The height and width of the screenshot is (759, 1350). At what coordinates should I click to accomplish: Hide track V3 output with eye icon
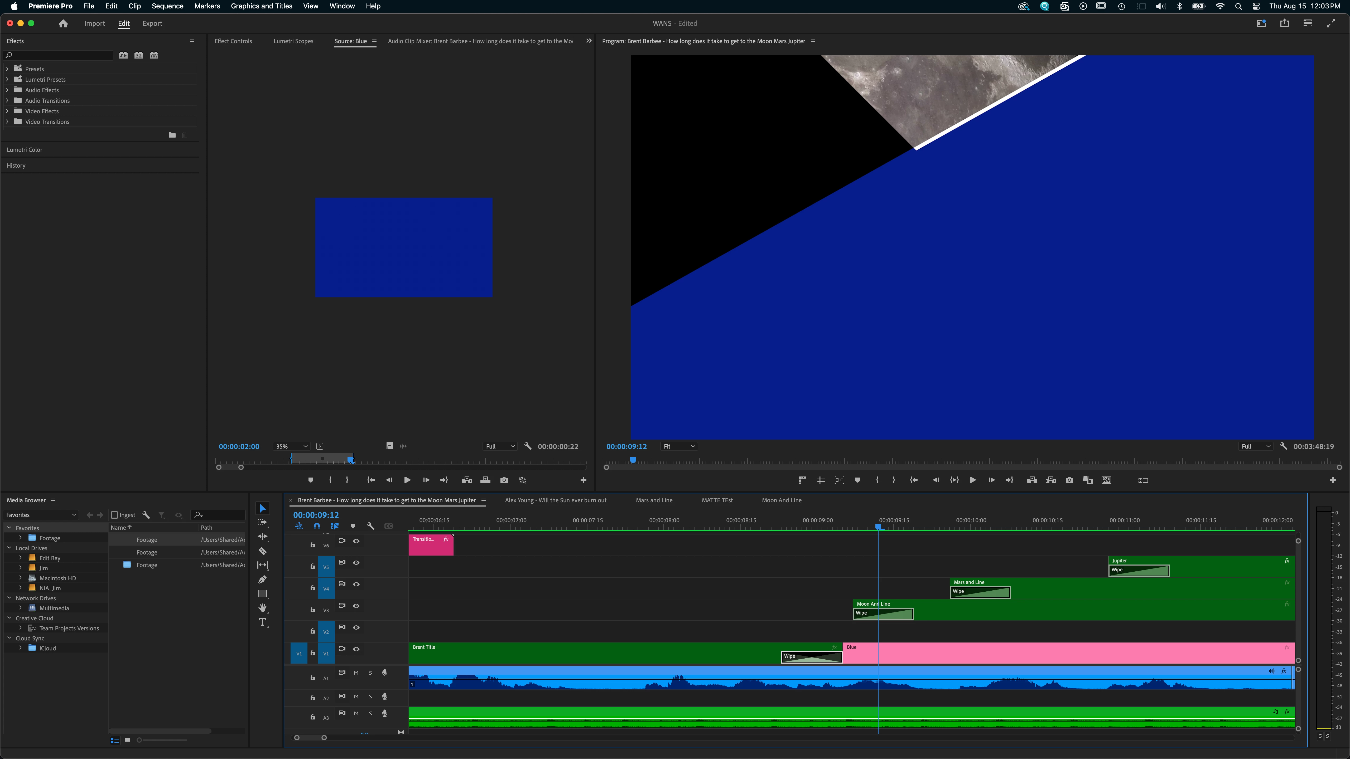pyautogui.click(x=356, y=606)
